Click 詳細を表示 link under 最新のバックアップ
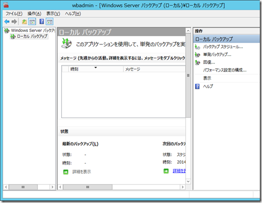This screenshot has width=262, height=203. [x=82, y=172]
